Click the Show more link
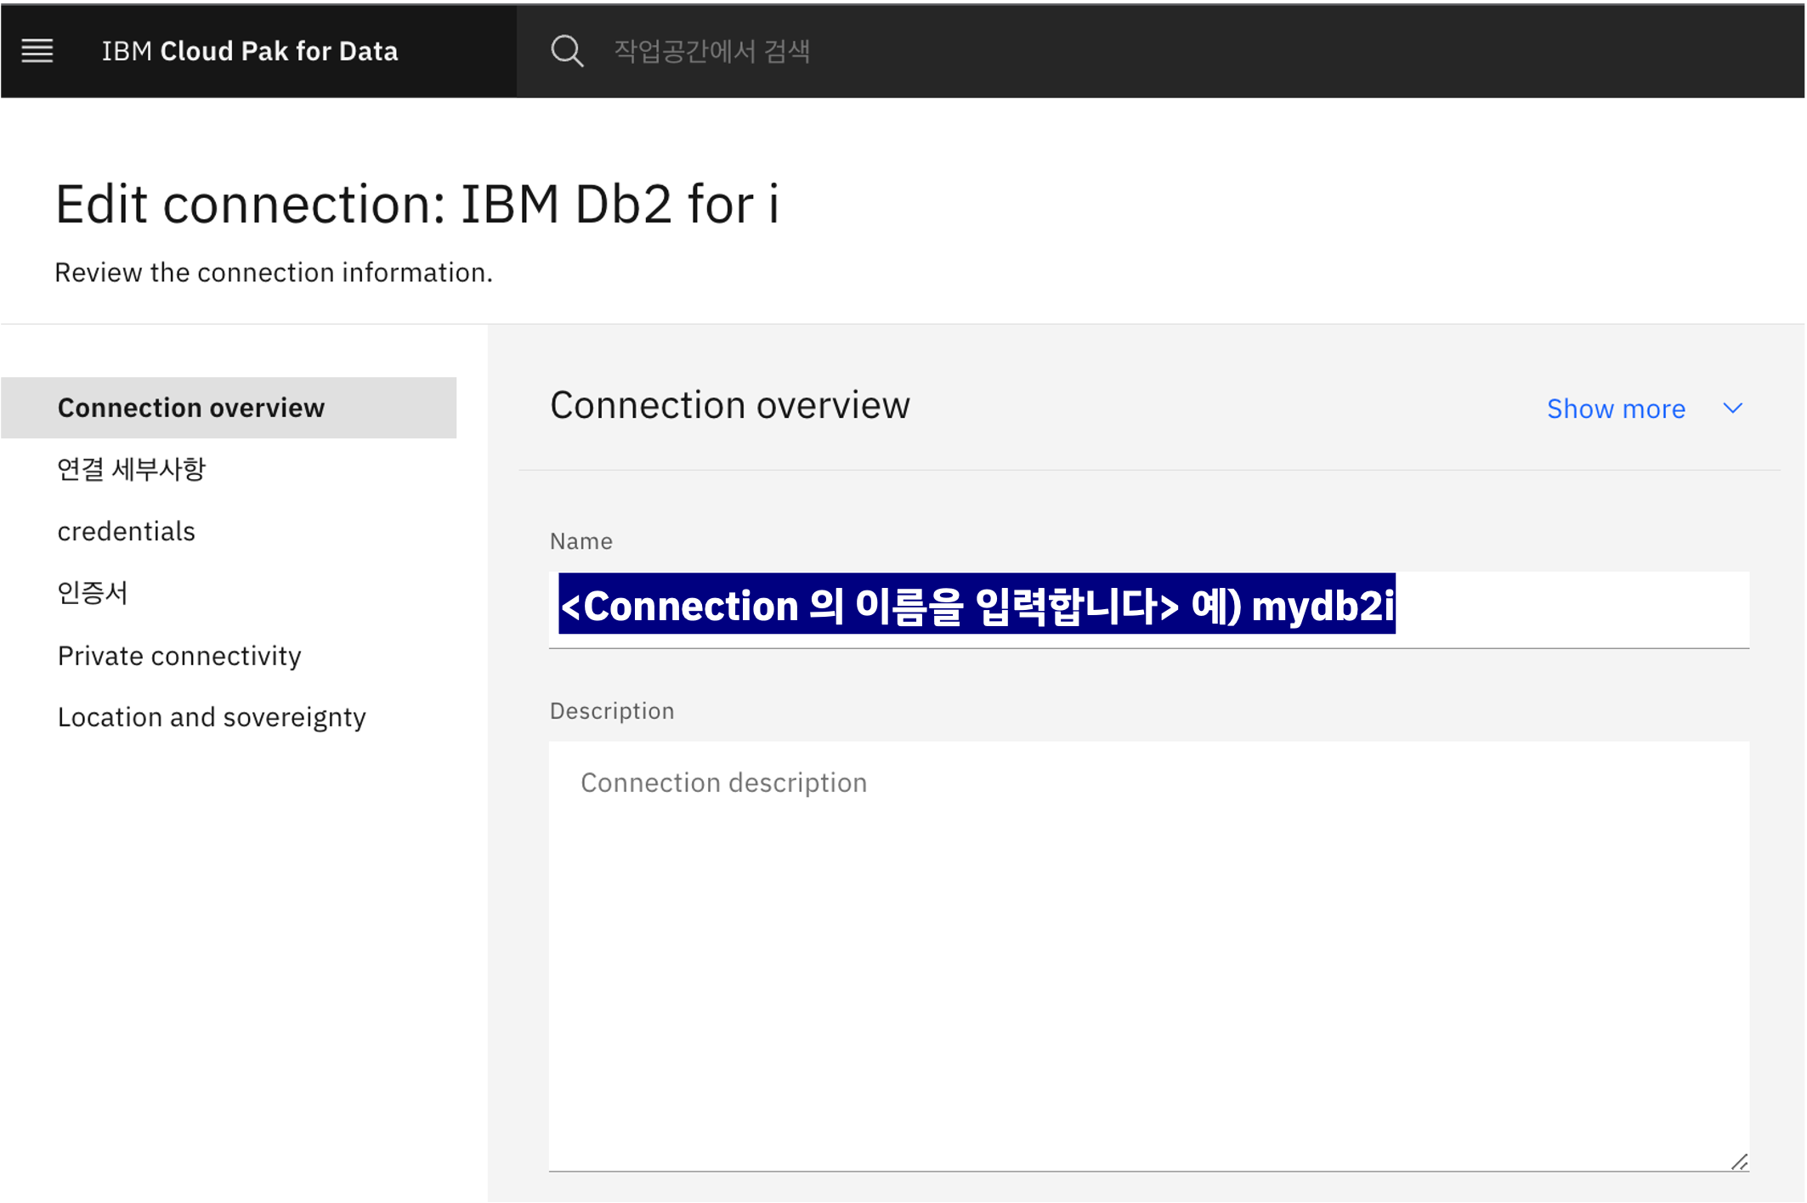This screenshot has height=1203, width=1807. click(x=1616, y=409)
